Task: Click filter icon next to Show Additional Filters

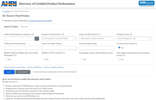Action: pos(45,67)
